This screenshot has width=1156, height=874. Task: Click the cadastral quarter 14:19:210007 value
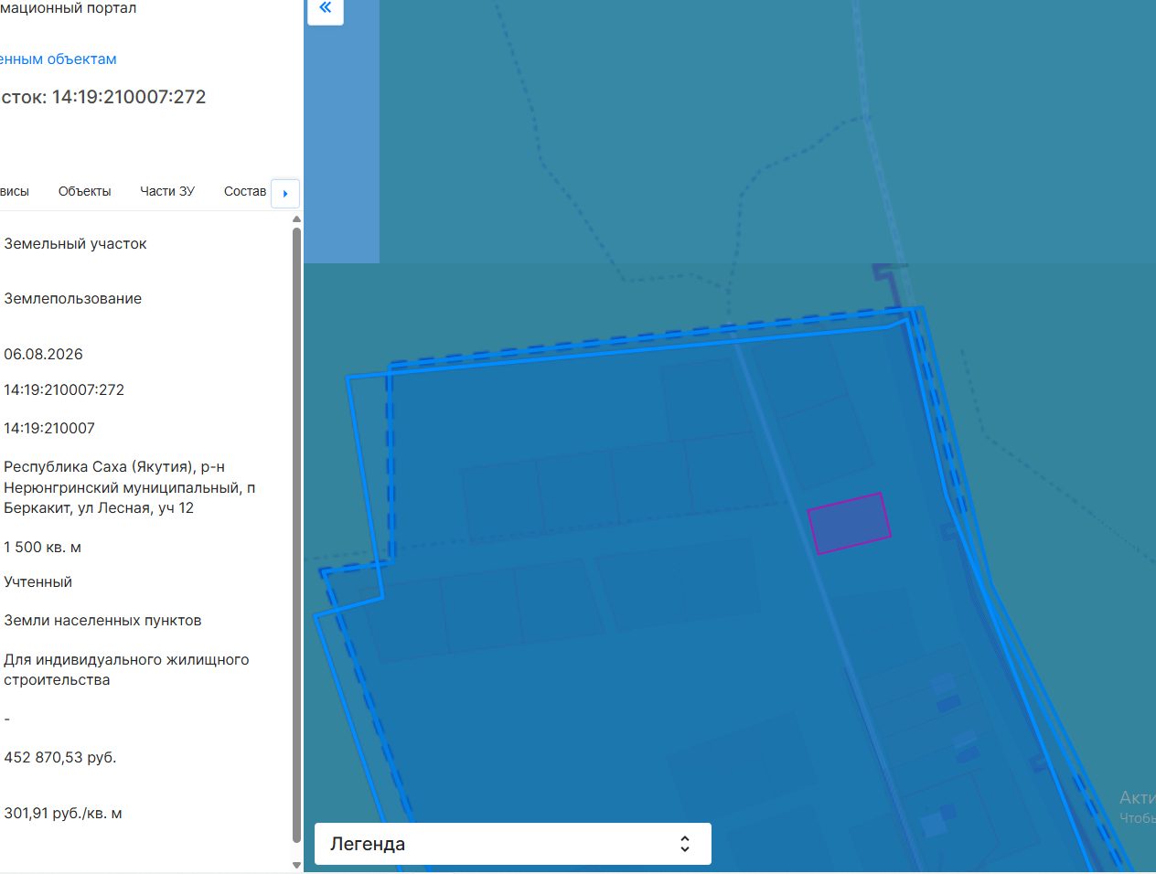click(49, 428)
